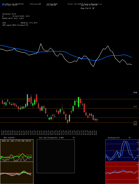Click the 'CL: 32.52' closing price text

click(x=51, y=5)
